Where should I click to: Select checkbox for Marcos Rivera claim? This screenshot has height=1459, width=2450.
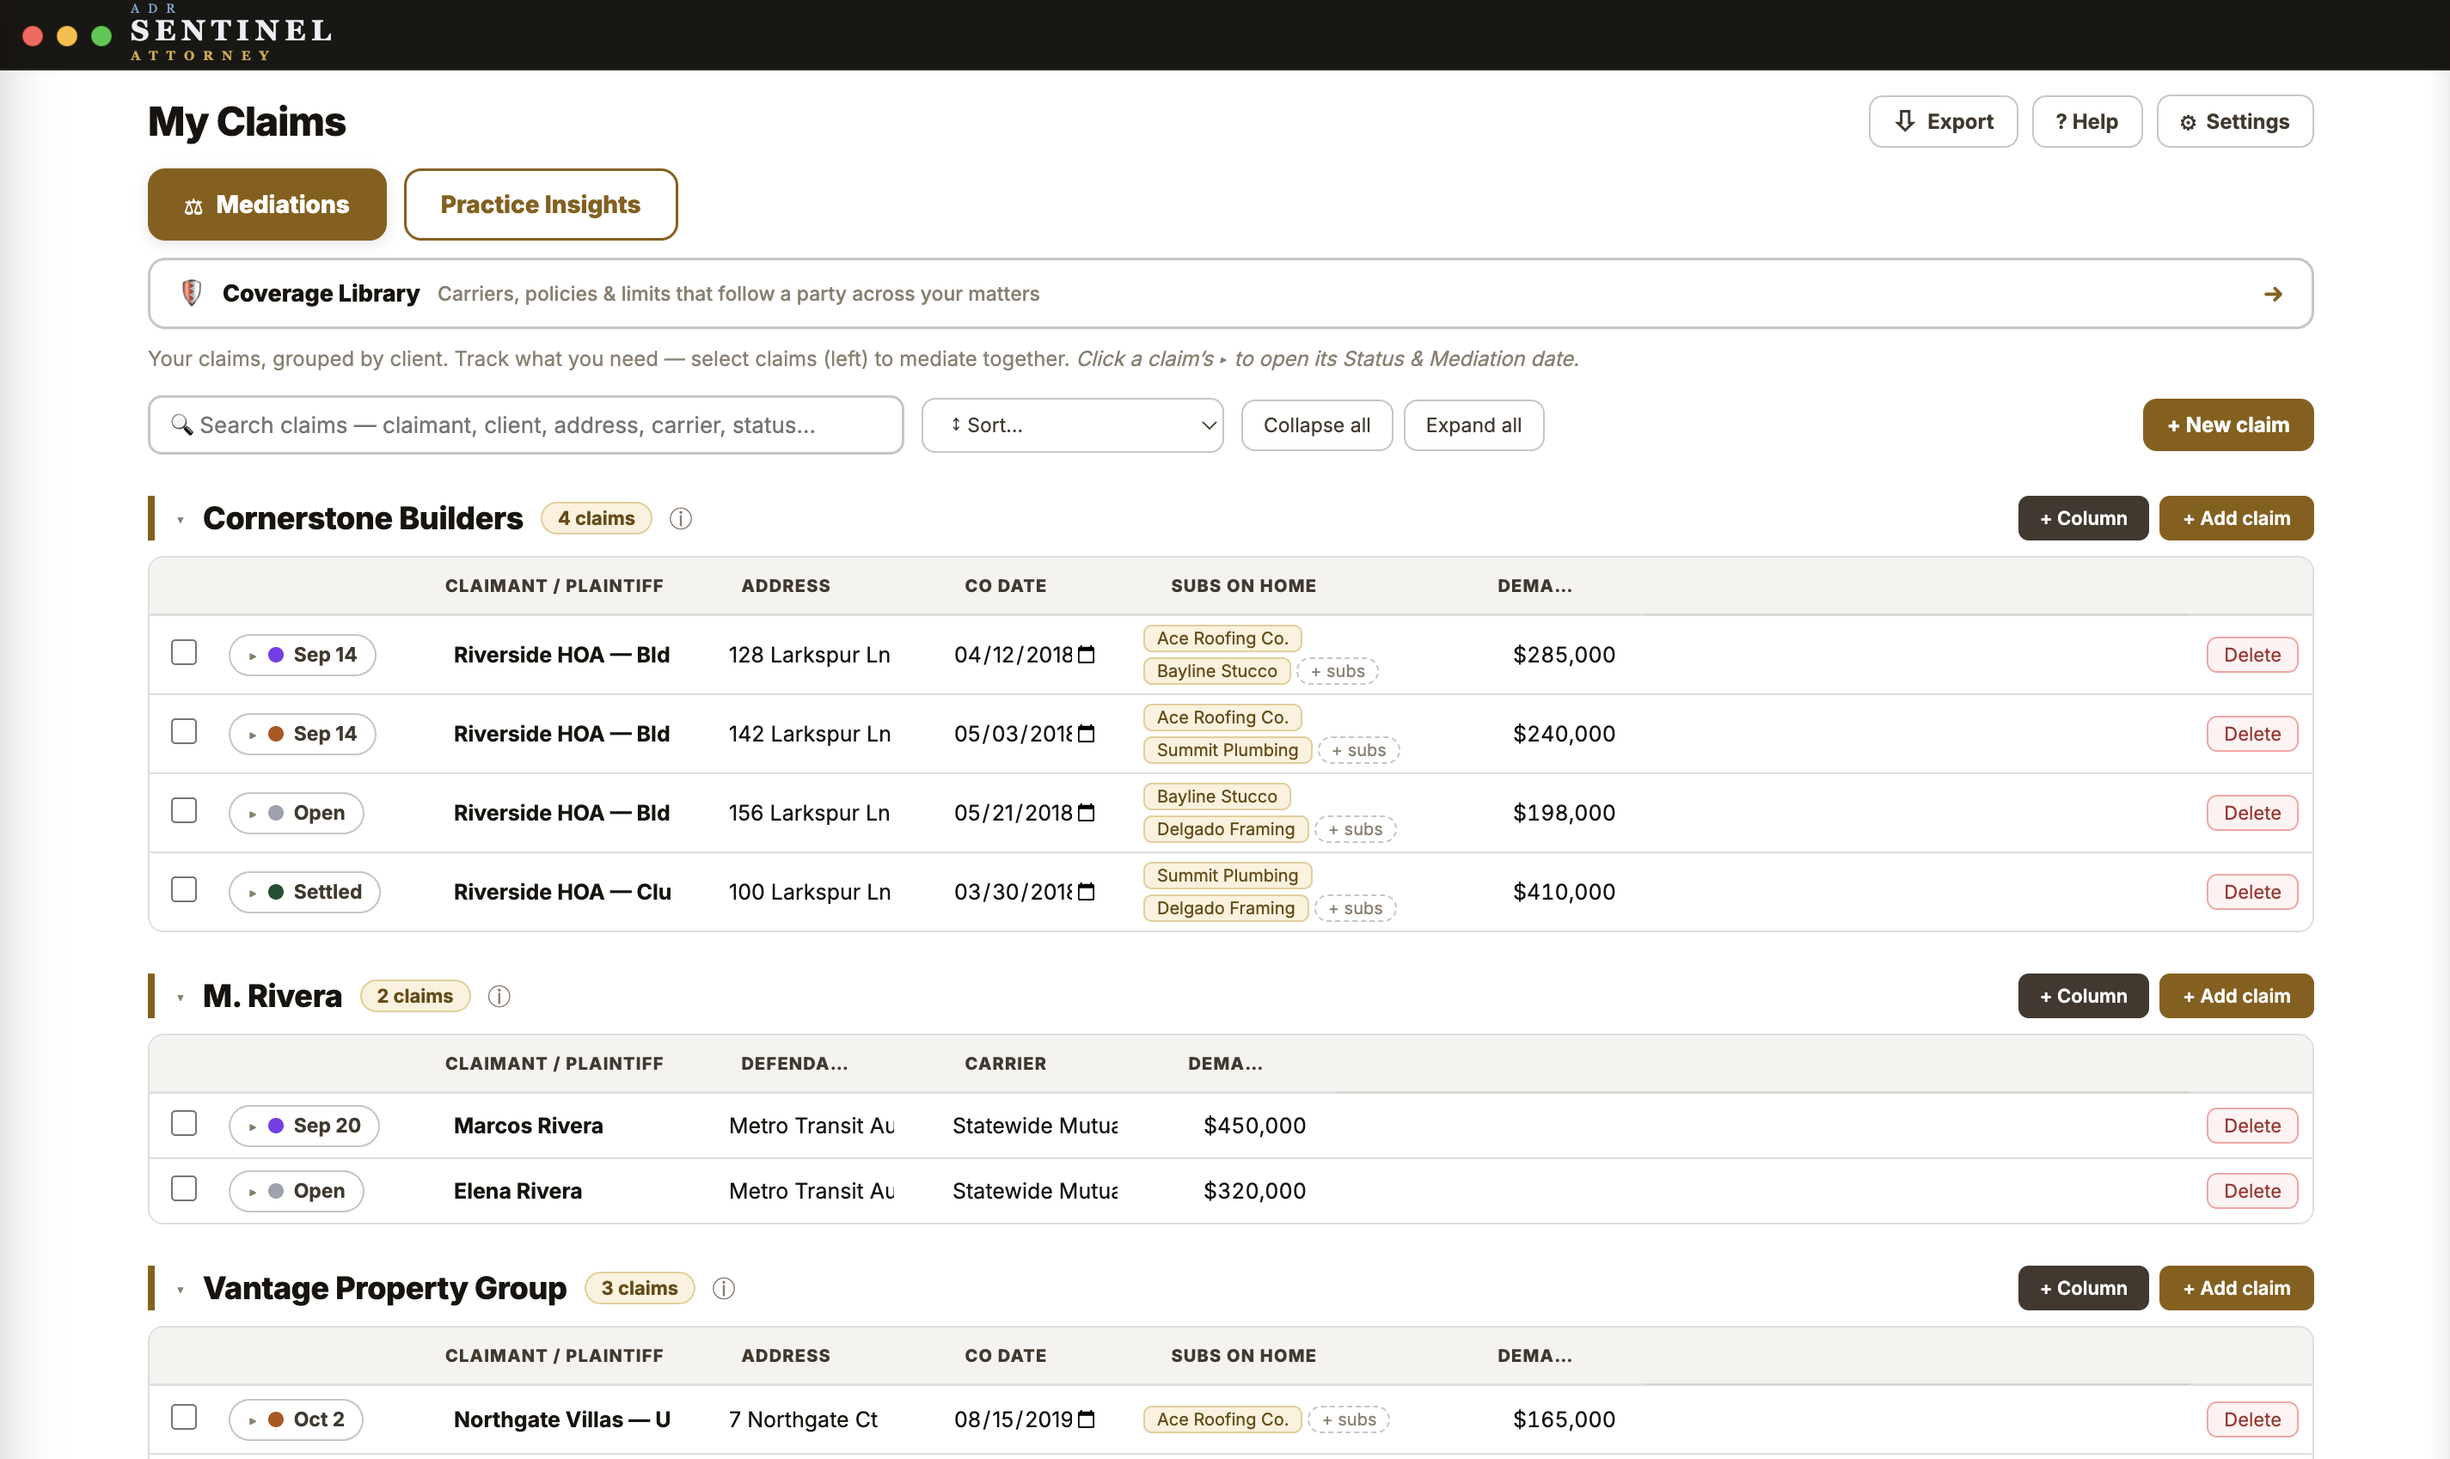184,1124
